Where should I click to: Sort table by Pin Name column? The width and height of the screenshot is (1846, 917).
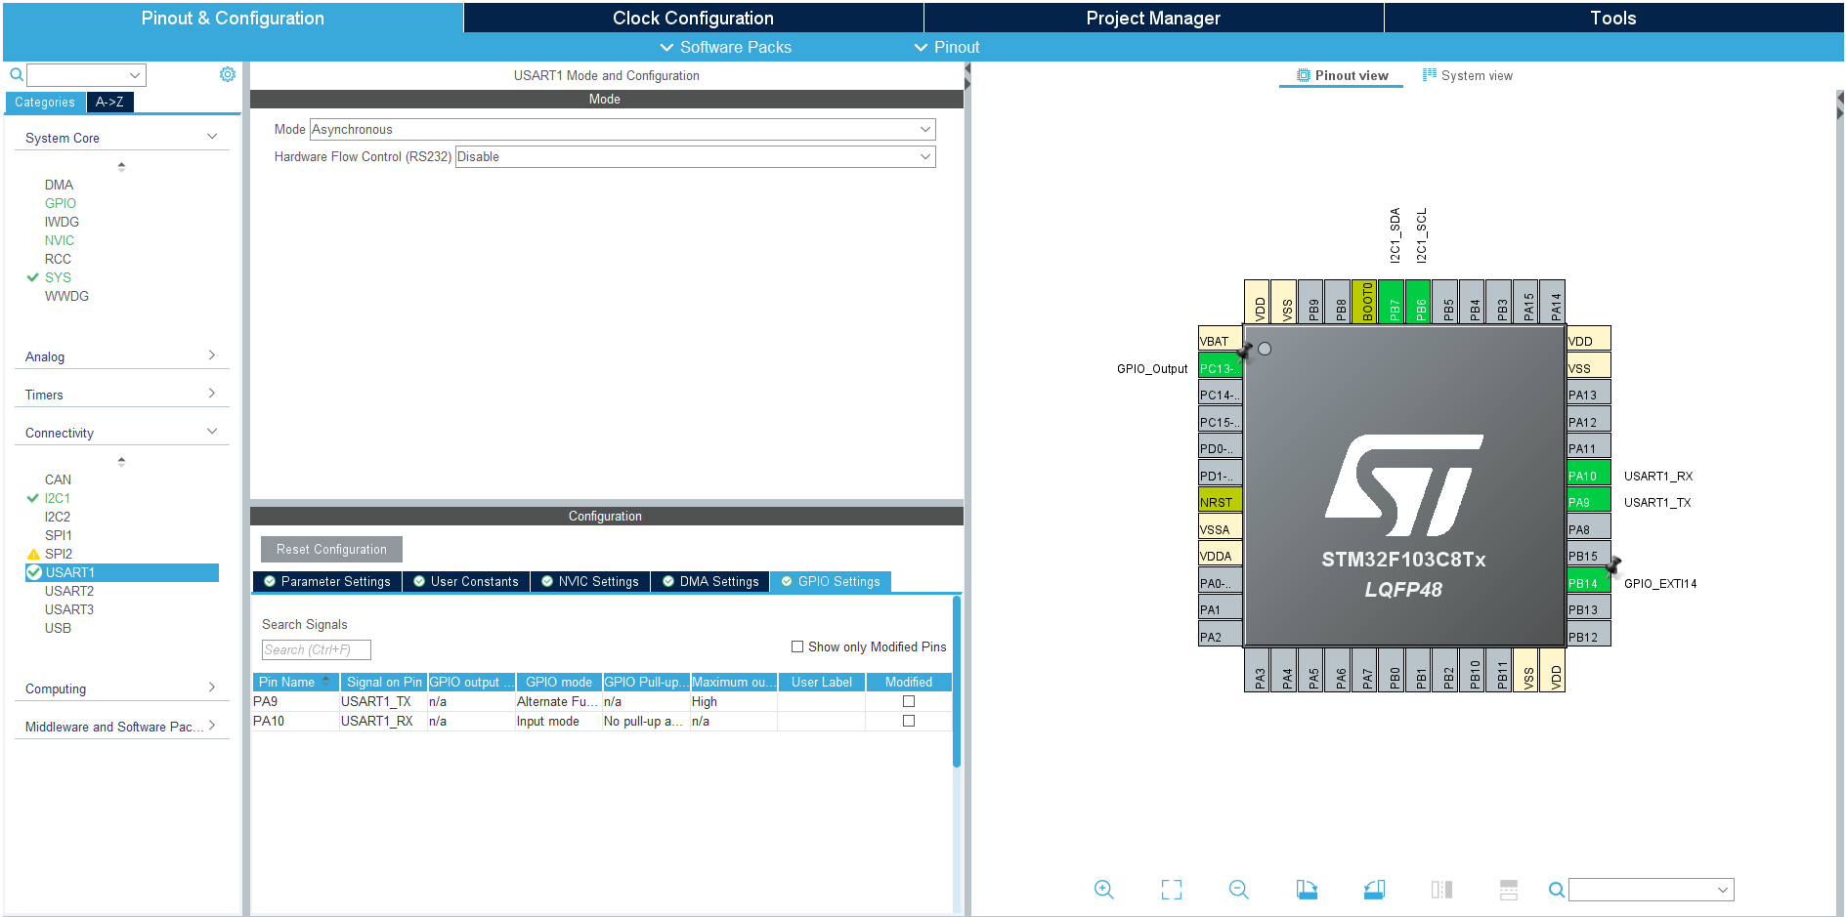295,682
